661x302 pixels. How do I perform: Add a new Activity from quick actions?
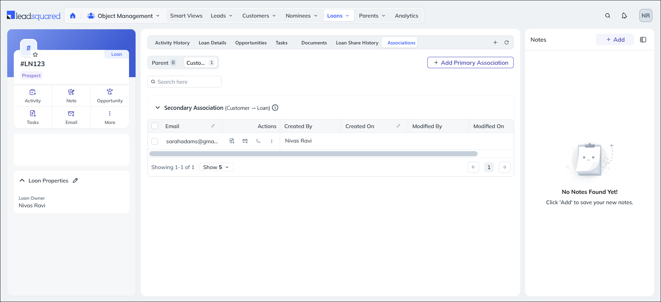(33, 96)
